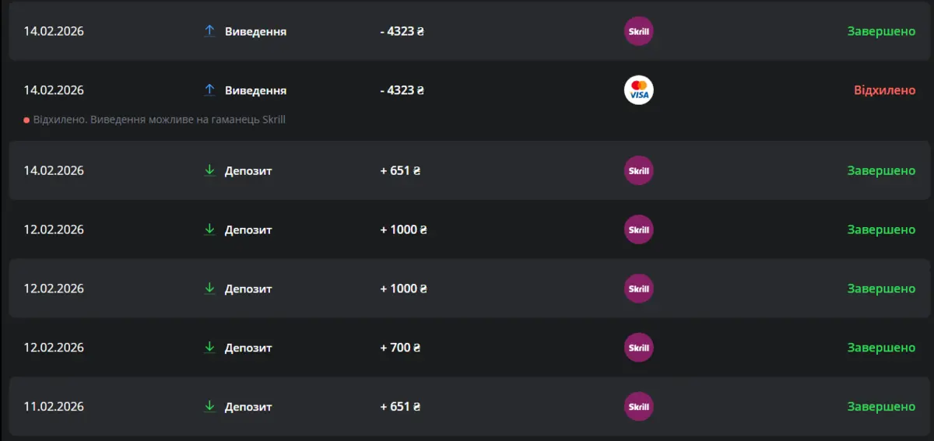
Task: Click the red Відхилено status
Action: pyautogui.click(x=884, y=90)
